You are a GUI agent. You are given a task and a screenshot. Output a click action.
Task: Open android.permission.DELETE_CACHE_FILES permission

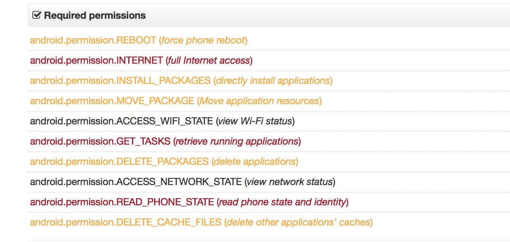tap(126, 222)
